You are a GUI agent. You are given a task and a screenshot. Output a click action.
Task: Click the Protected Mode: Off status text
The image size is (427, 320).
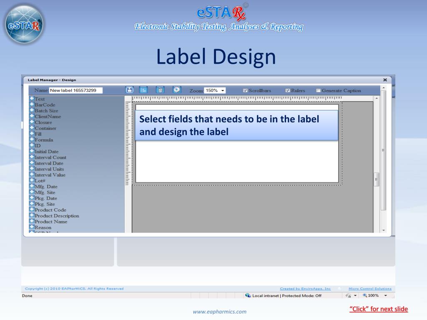(302, 296)
